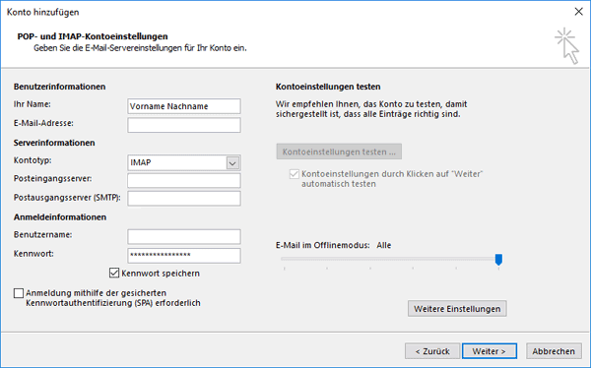Enable SPA Kennwortauthentifizierung checkbox
The width and height of the screenshot is (591, 368).
[19, 293]
